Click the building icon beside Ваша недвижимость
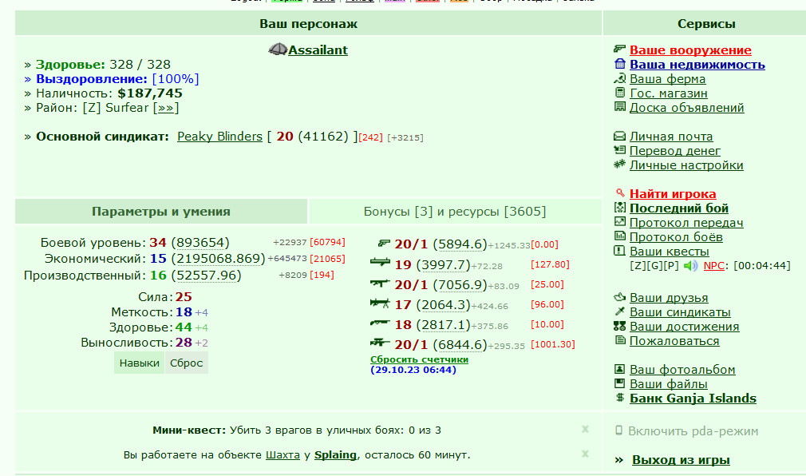Viewport: 806px width, 476px height. [620, 64]
